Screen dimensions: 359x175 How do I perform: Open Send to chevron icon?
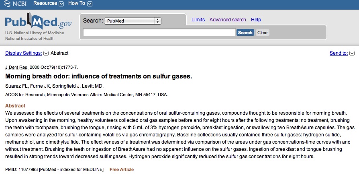pos(352,54)
